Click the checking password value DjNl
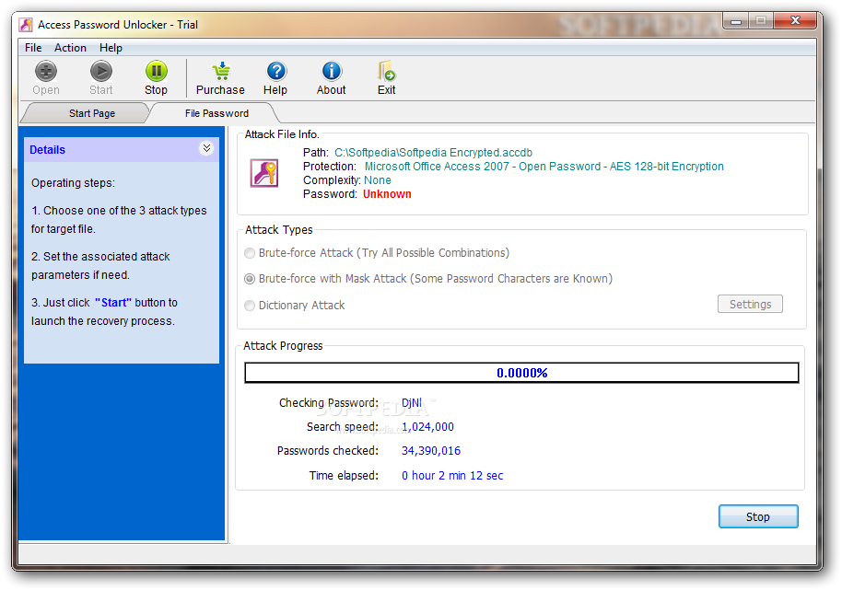 (x=412, y=403)
